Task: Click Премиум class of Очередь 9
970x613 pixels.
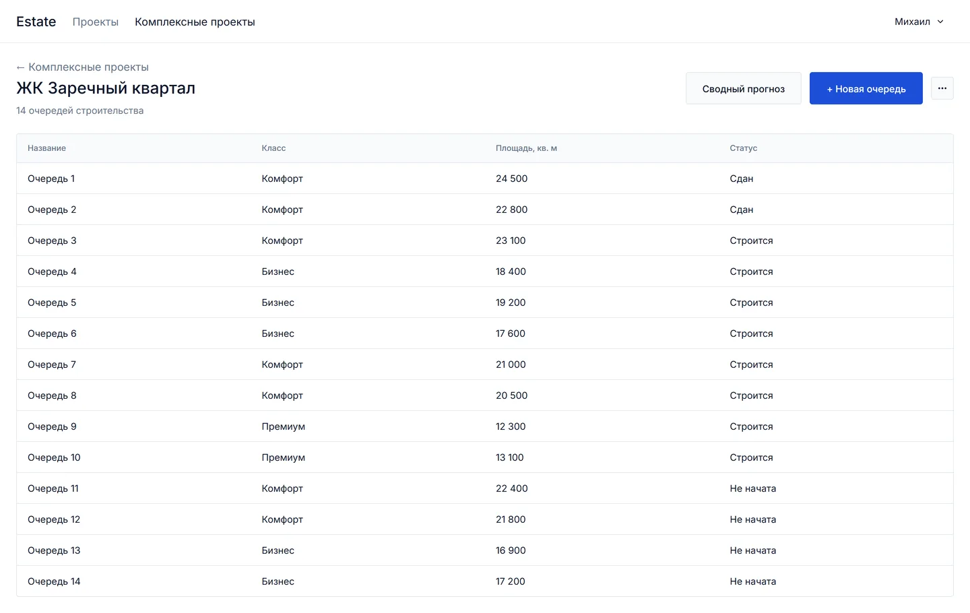Action: click(283, 426)
